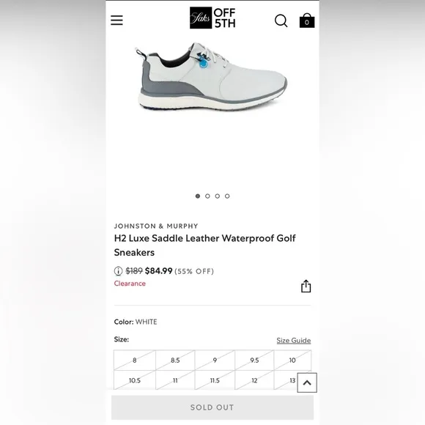Tap the share product icon
Viewport: 425px width, 425px height.
(x=306, y=287)
